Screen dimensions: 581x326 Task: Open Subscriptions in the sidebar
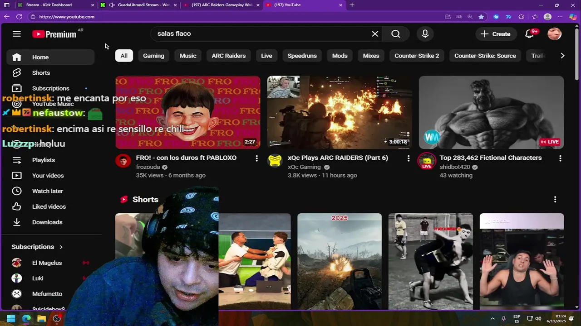[50, 88]
